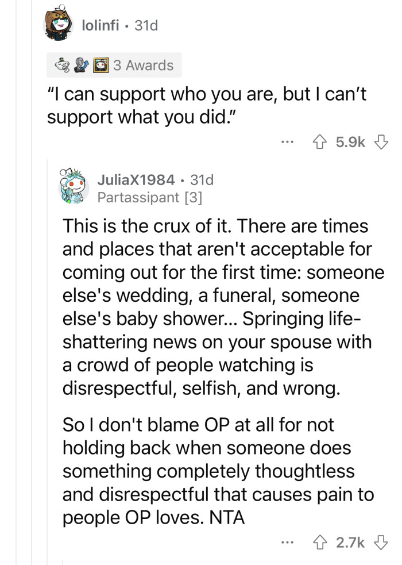Click lolinfi's 31d timestamp
Viewport: 402px width, 565px height.
[x=146, y=25]
